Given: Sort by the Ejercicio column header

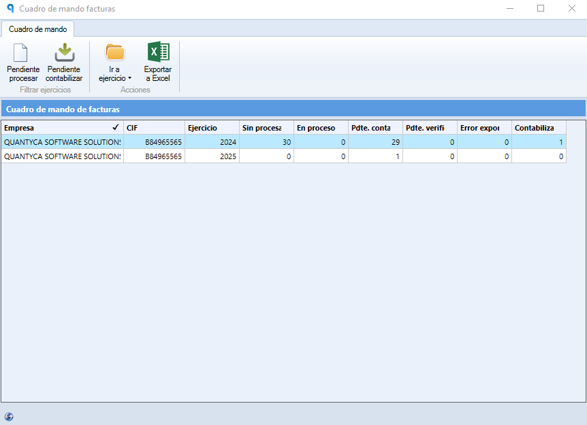Looking at the screenshot, I should (x=212, y=128).
